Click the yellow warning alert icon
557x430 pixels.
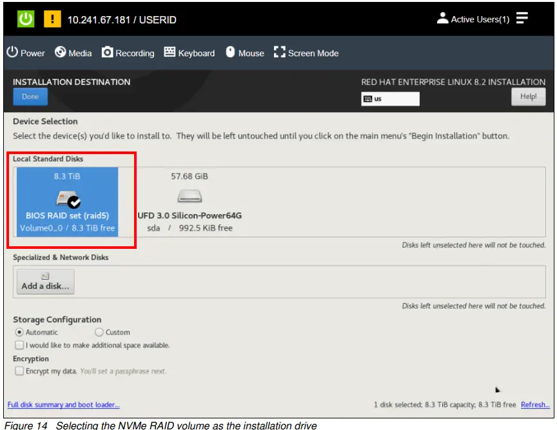coord(52,19)
